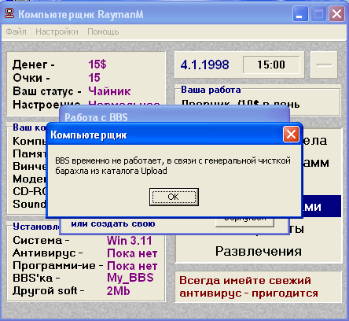
Task: Click the 15:00 time field
Action: point(271,65)
